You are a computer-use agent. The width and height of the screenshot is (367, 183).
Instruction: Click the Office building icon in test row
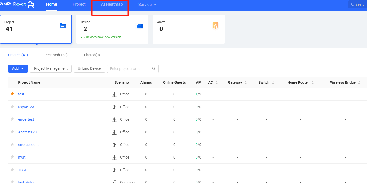114,94
